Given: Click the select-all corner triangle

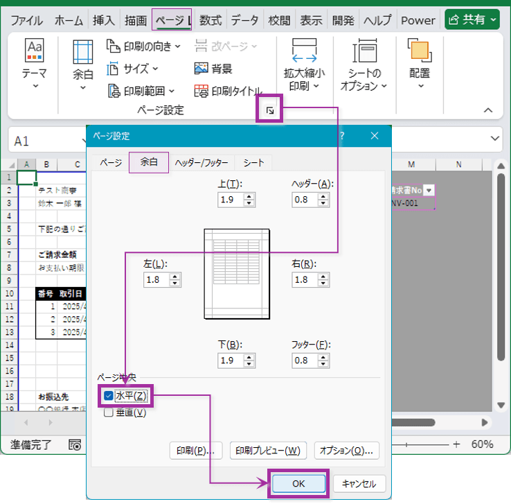Looking at the screenshot, I should (x=11, y=164).
